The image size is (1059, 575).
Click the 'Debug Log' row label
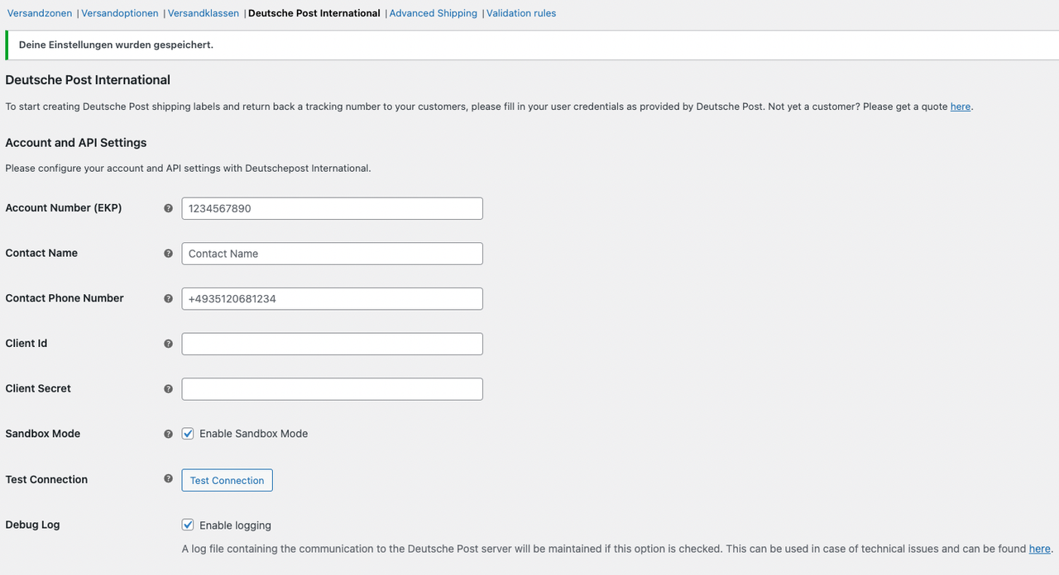coord(33,525)
